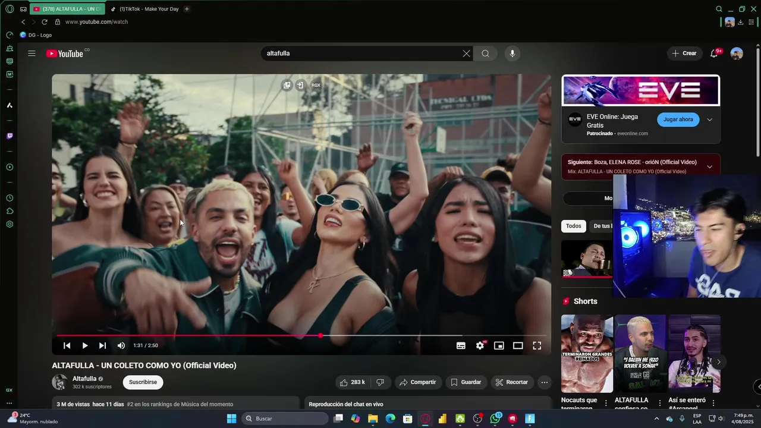Open File Explorer from the taskbar
Viewport: 761px width, 428px height.
pos(373,418)
